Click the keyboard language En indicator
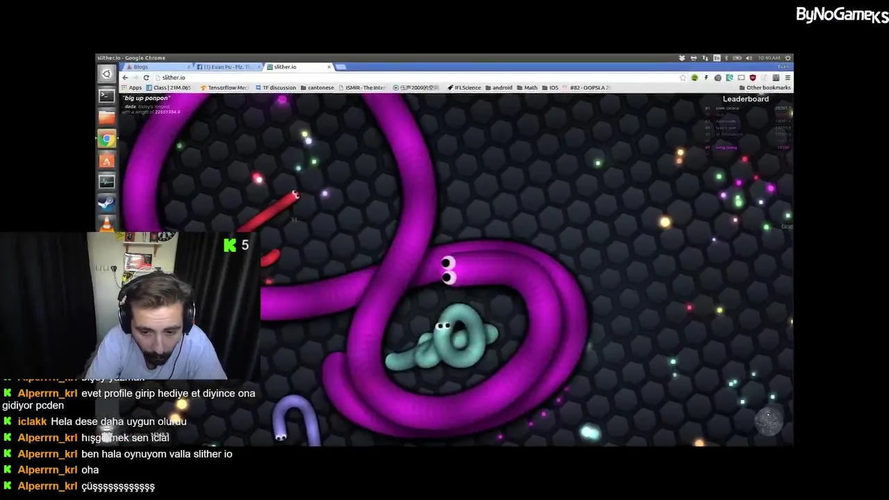Viewport: 889px width, 500px height. pos(717,58)
